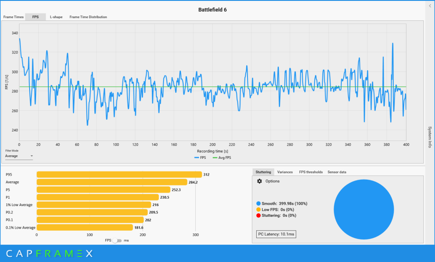Open the FPS thresholds tab

point(311,172)
